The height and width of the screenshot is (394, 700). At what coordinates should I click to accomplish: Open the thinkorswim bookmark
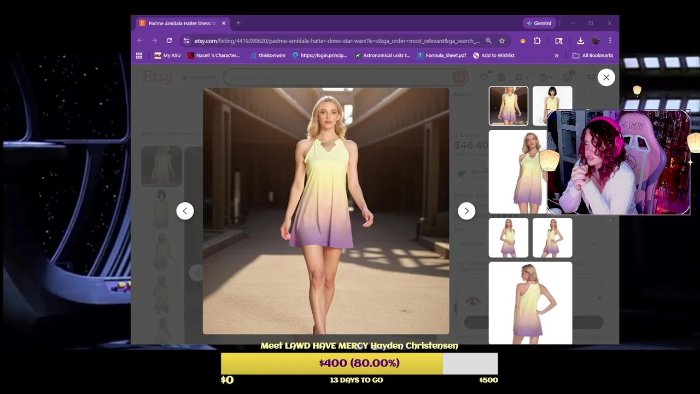(x=267, y=55)
